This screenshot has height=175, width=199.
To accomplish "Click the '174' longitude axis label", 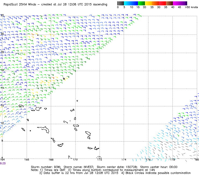I will coord(124,159).
